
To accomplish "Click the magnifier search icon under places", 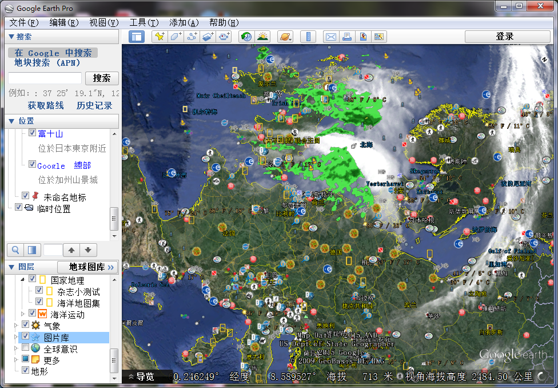I will (15, 250).
